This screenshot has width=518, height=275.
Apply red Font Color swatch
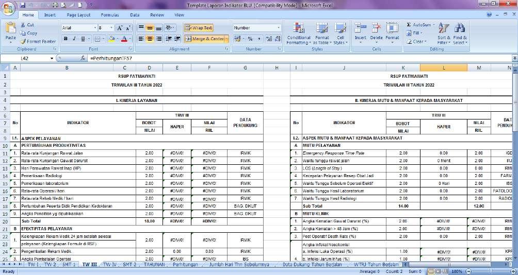click(x=124, y=39)
